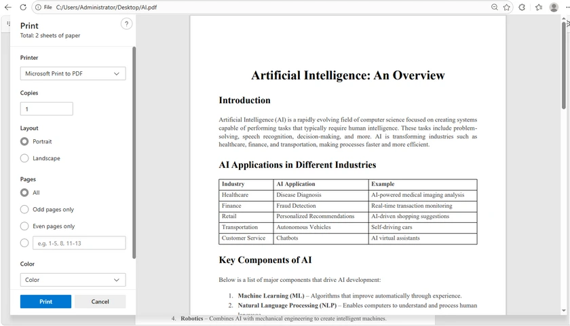Image resolution: width=570 pixels, height=326 pixels.
Task: Open the user profile avatar
Action: click(x=554, y=7)
